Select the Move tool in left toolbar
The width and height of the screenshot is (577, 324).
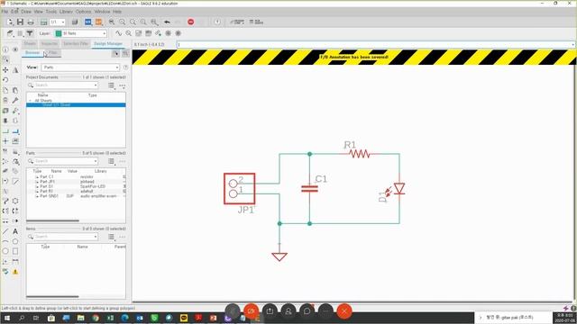pos(5,70)
